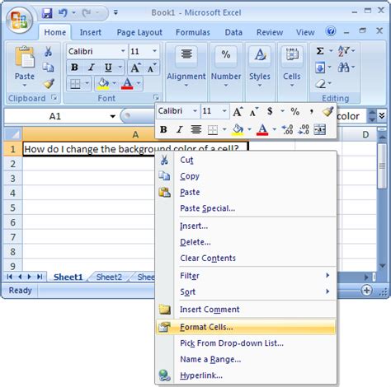Select row 5 header
This screenshot has height=387, width=391.
click(x=12, y=207)
